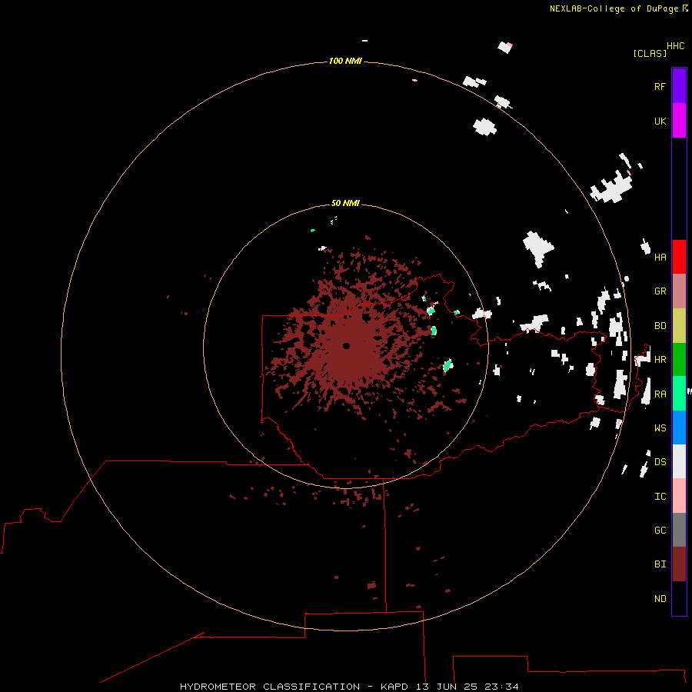
Task: Click the IC legend label
Action: (660, 497)
